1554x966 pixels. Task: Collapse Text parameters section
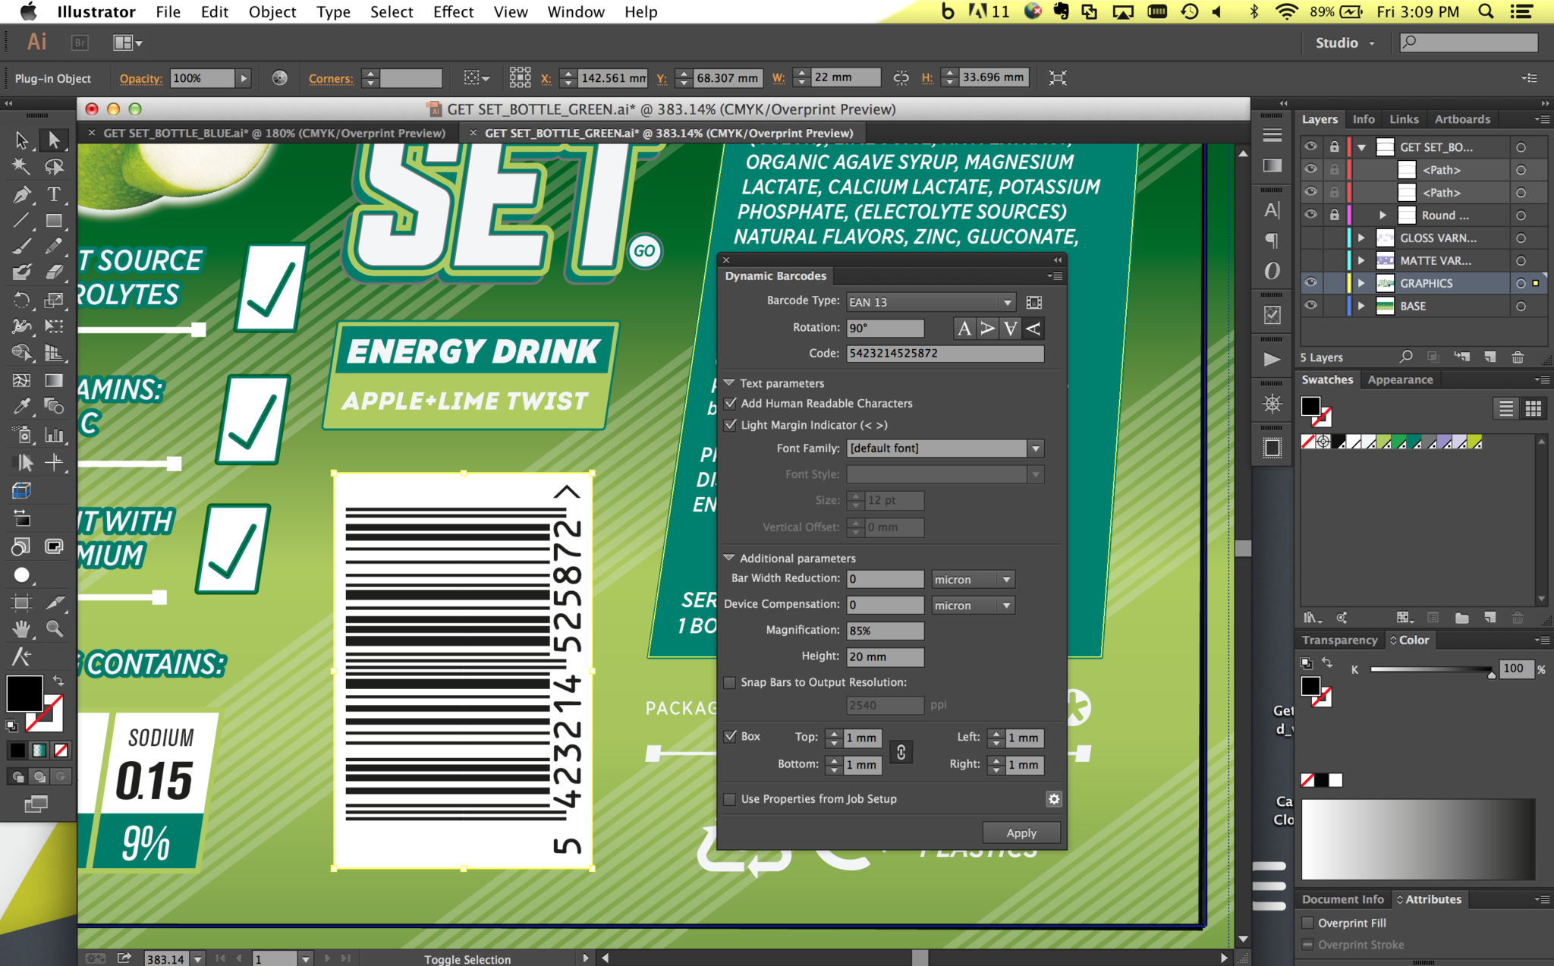pos(729,383)
